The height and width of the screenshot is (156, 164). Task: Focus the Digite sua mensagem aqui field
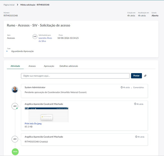pyautogui.click(x=75, y=76)
